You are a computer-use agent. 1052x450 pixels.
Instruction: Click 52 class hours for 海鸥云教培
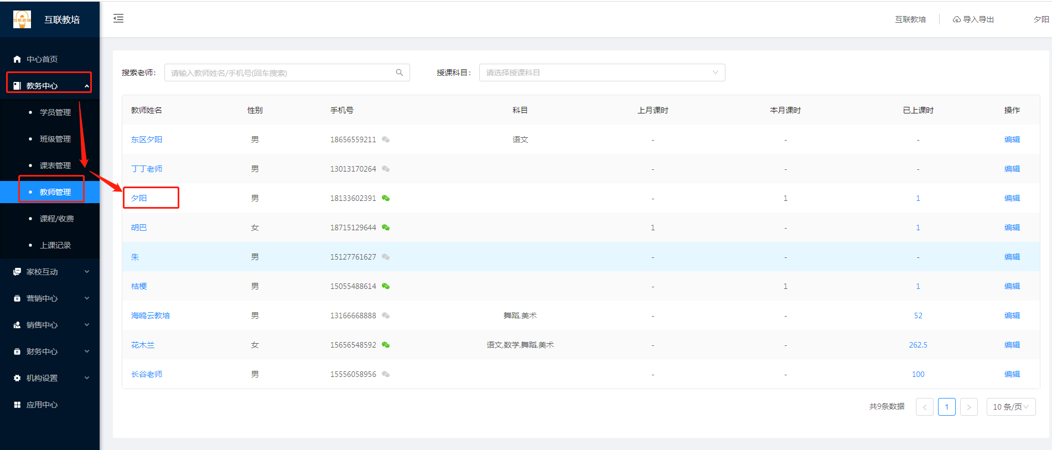[x=918, y=315]
